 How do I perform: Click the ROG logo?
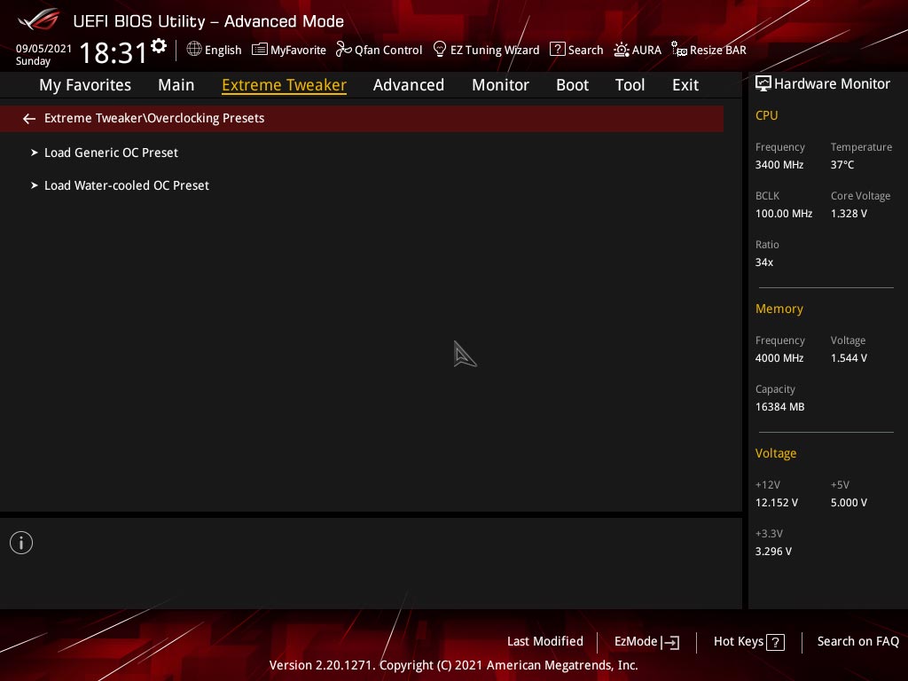click(38, 20)
